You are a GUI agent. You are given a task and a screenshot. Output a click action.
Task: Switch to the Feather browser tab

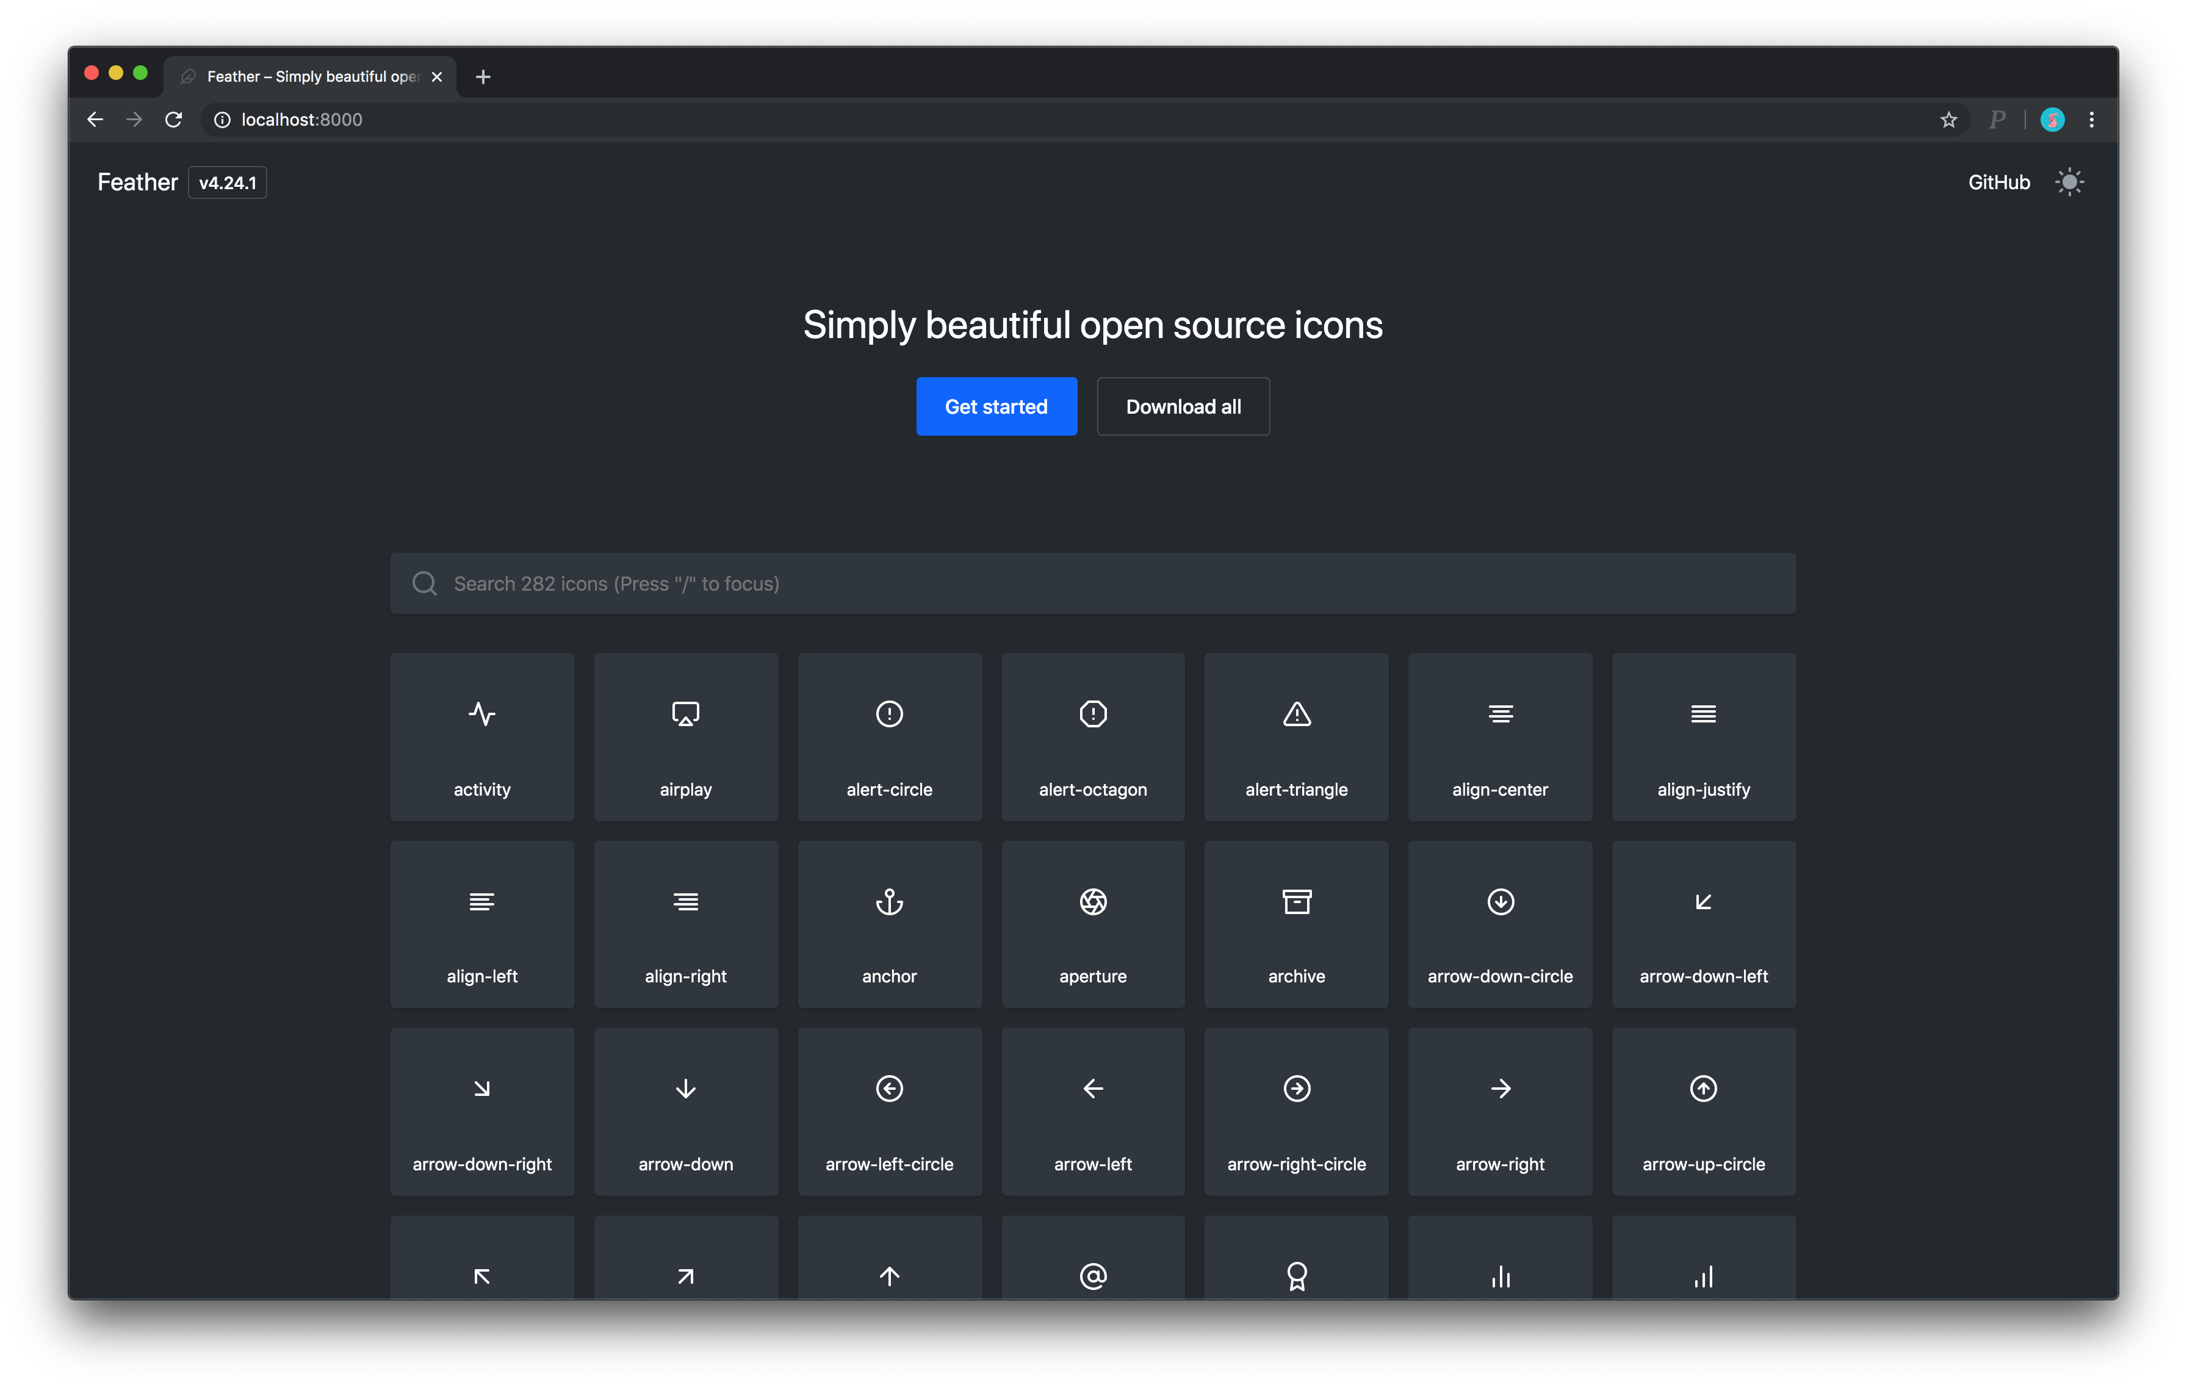[309, 76]
